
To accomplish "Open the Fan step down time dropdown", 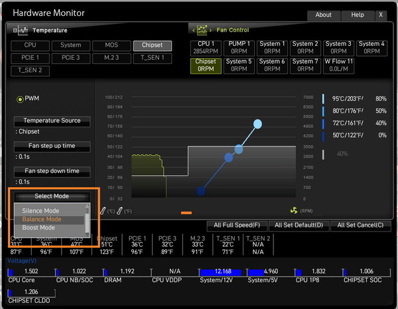I will [x=52, y=172].
